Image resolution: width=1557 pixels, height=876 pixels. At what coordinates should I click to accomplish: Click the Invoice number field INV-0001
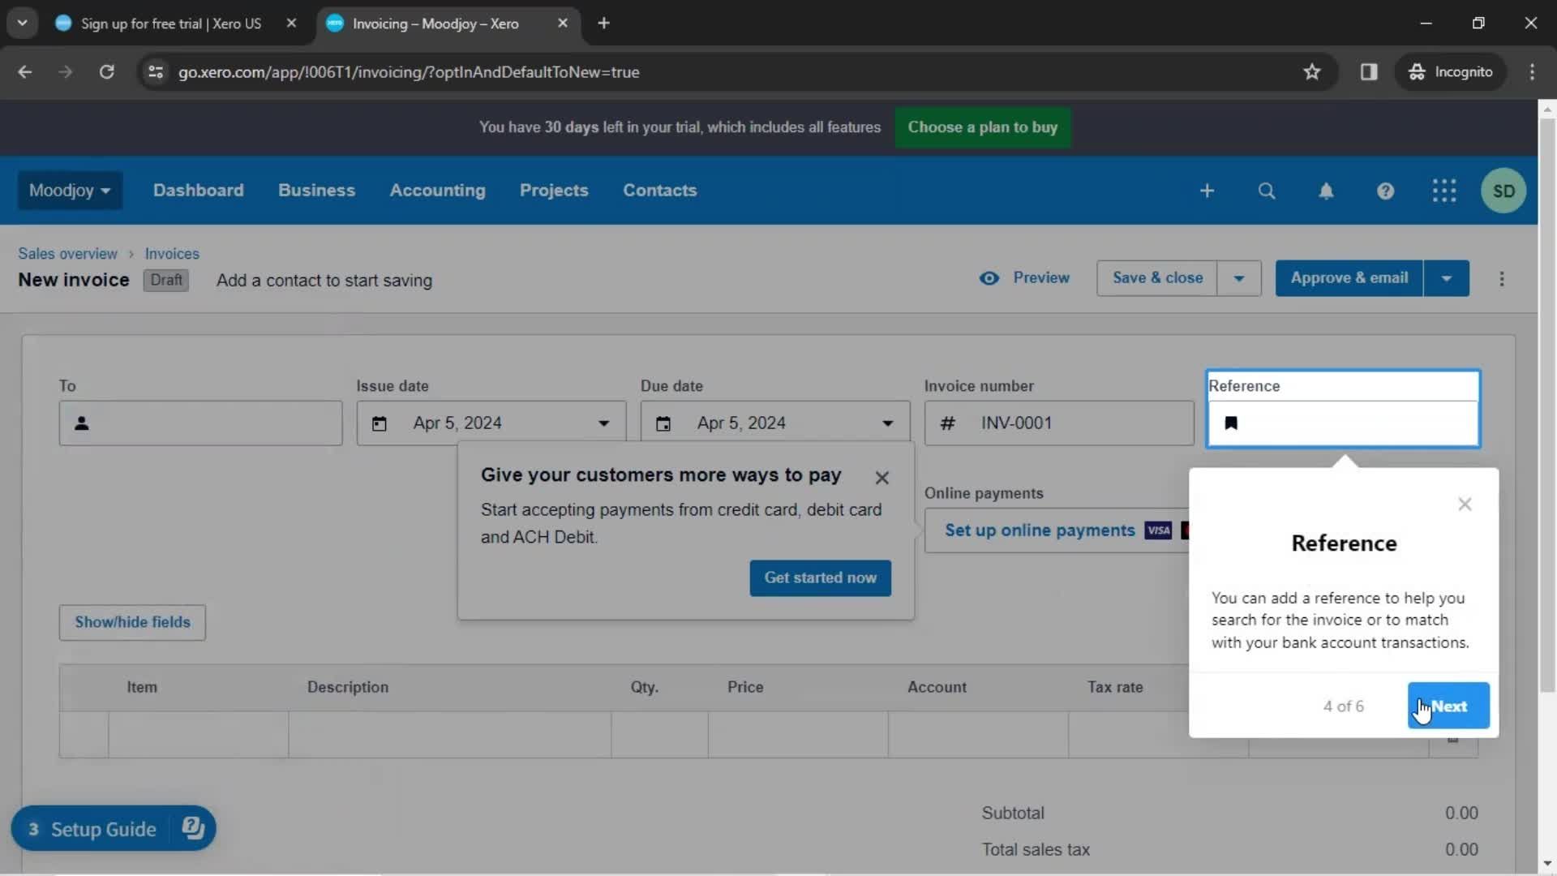click(x=1059, y=423)
